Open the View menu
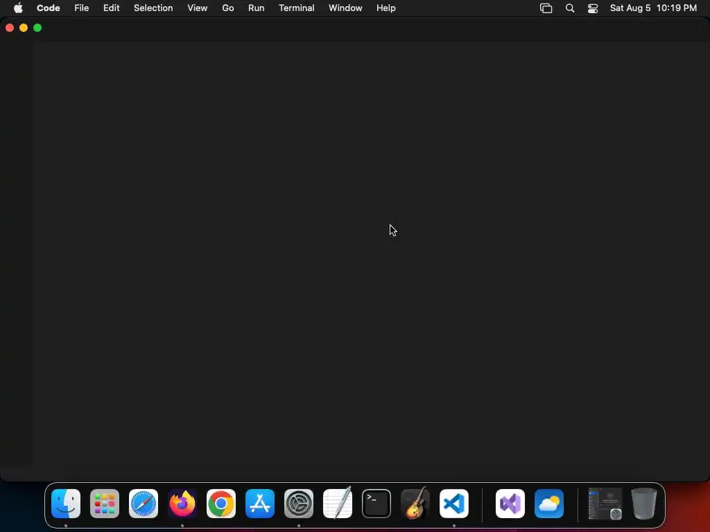 pos(198,8)
